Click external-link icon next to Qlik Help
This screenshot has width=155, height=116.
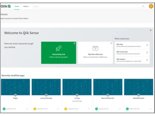(147, 45)
